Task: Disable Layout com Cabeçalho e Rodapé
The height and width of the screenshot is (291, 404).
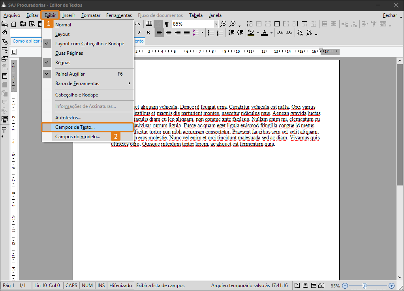Action: [89, 44]
